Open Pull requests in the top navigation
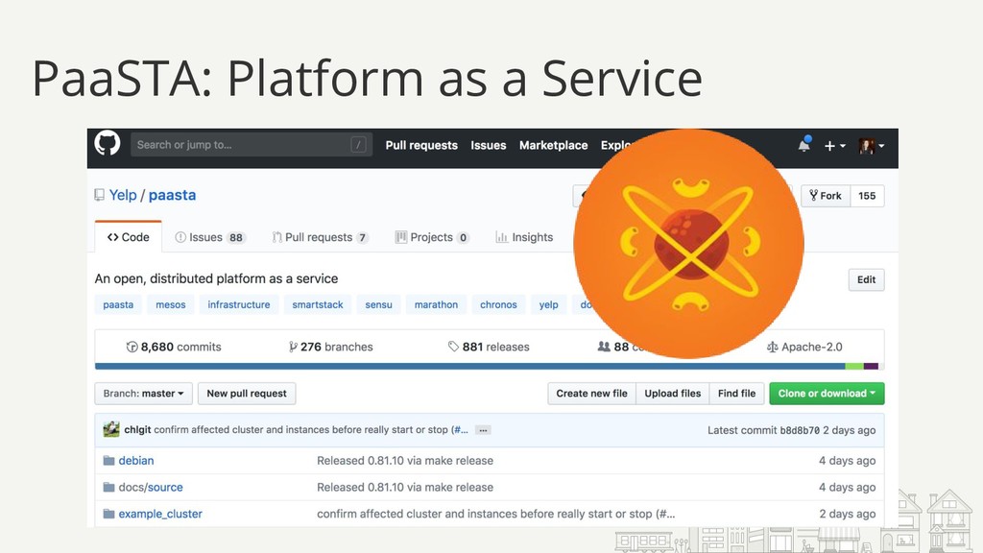The width and height of the screenshot is (983, 553). point(421,145)
